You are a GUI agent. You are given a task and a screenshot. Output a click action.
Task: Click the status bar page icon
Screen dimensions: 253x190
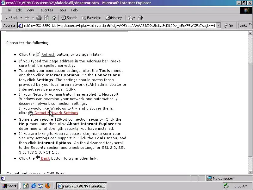tap(3, 178)
